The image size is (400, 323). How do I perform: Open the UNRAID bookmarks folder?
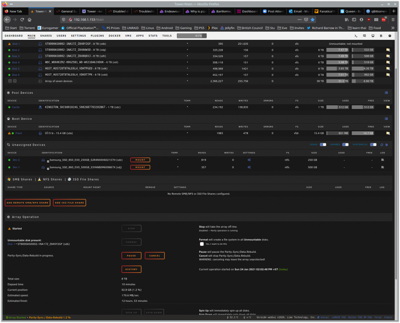click(130, 28)
